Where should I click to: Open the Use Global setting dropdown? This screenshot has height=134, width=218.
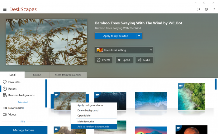point(124,50)
